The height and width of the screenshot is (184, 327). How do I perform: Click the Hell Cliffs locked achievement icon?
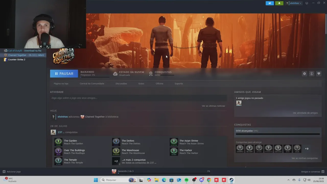[249, 148]
